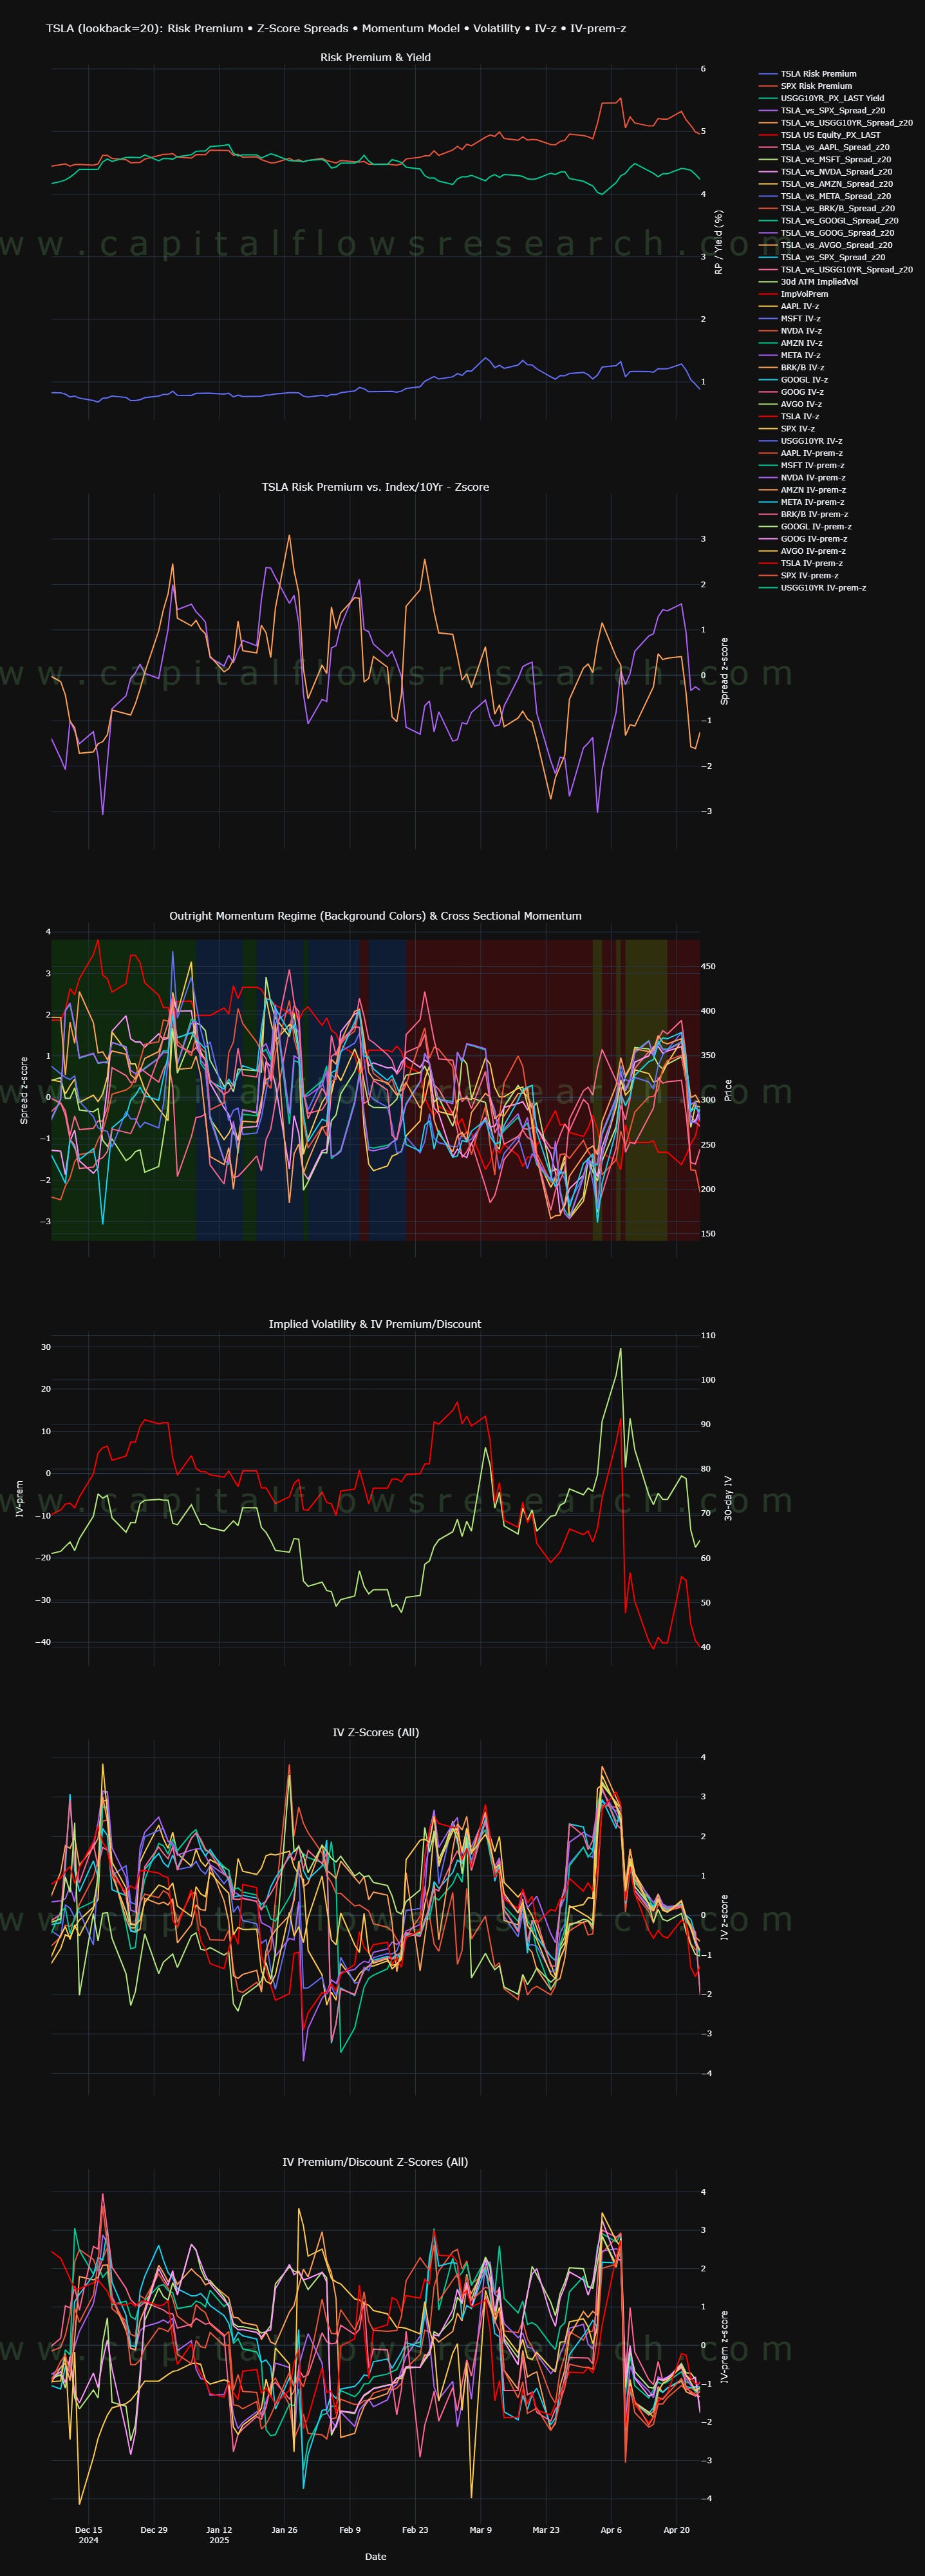Toggle NVDA IV-prem-z legend entry
Image resolution: width=925 pixels, height=2576 pixels.
(x=802, y=478)
